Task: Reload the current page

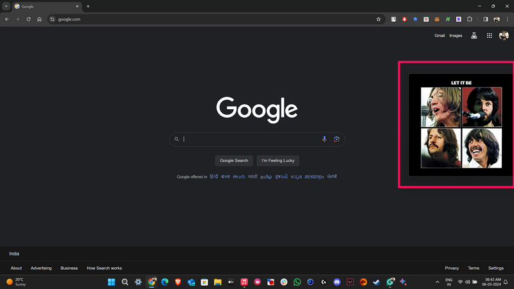Action: tap(28, 19)
